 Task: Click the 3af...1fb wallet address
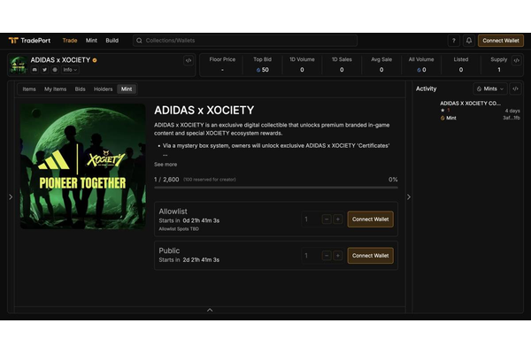tap(512, 118)
